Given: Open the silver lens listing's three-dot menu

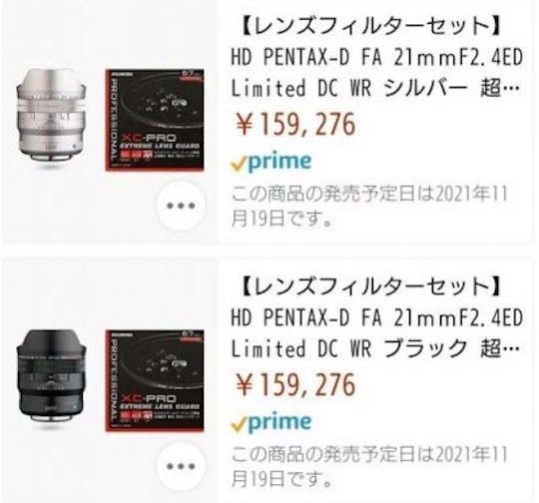Looking at the screenshot, I should click(x=181, y=206).
